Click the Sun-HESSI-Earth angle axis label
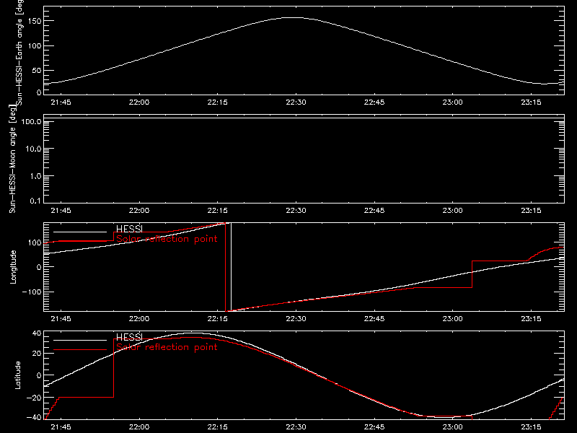 (20, 51)
